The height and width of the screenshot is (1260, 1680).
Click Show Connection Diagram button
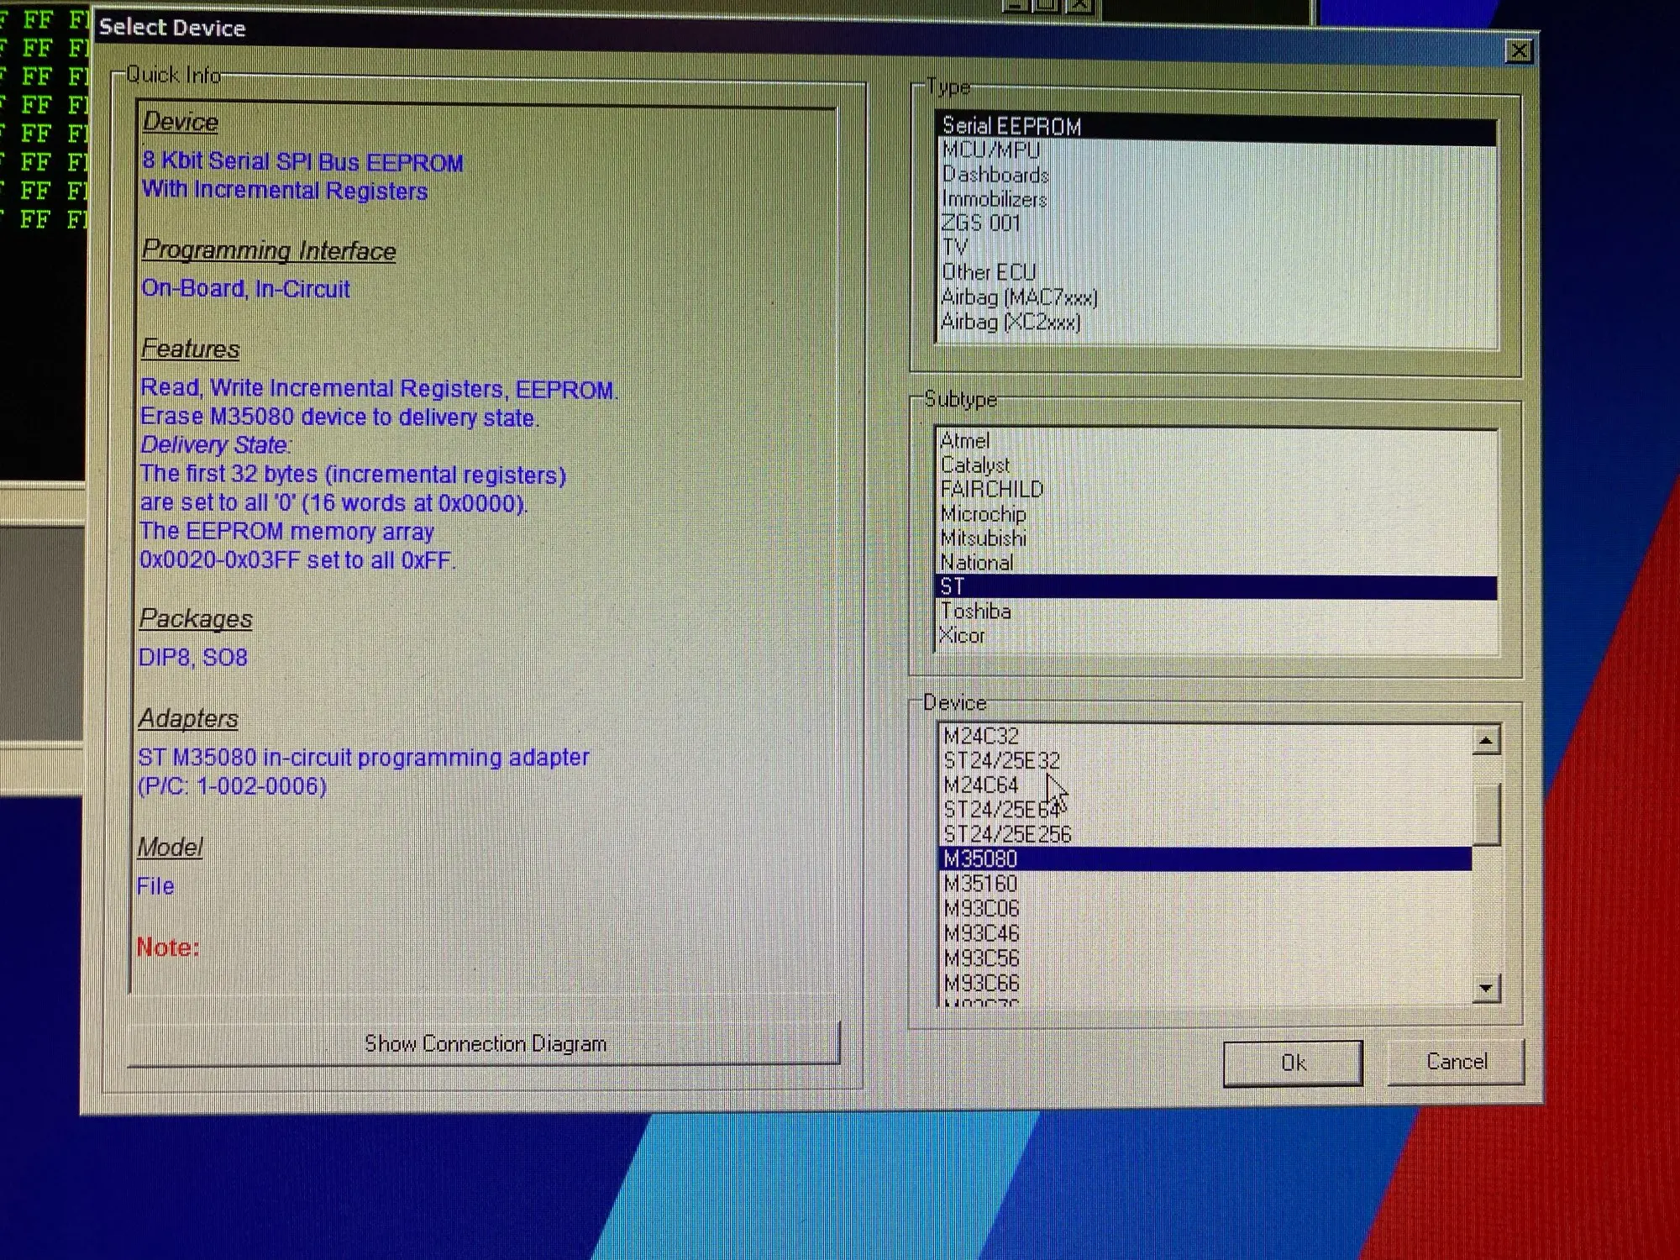484,1043
